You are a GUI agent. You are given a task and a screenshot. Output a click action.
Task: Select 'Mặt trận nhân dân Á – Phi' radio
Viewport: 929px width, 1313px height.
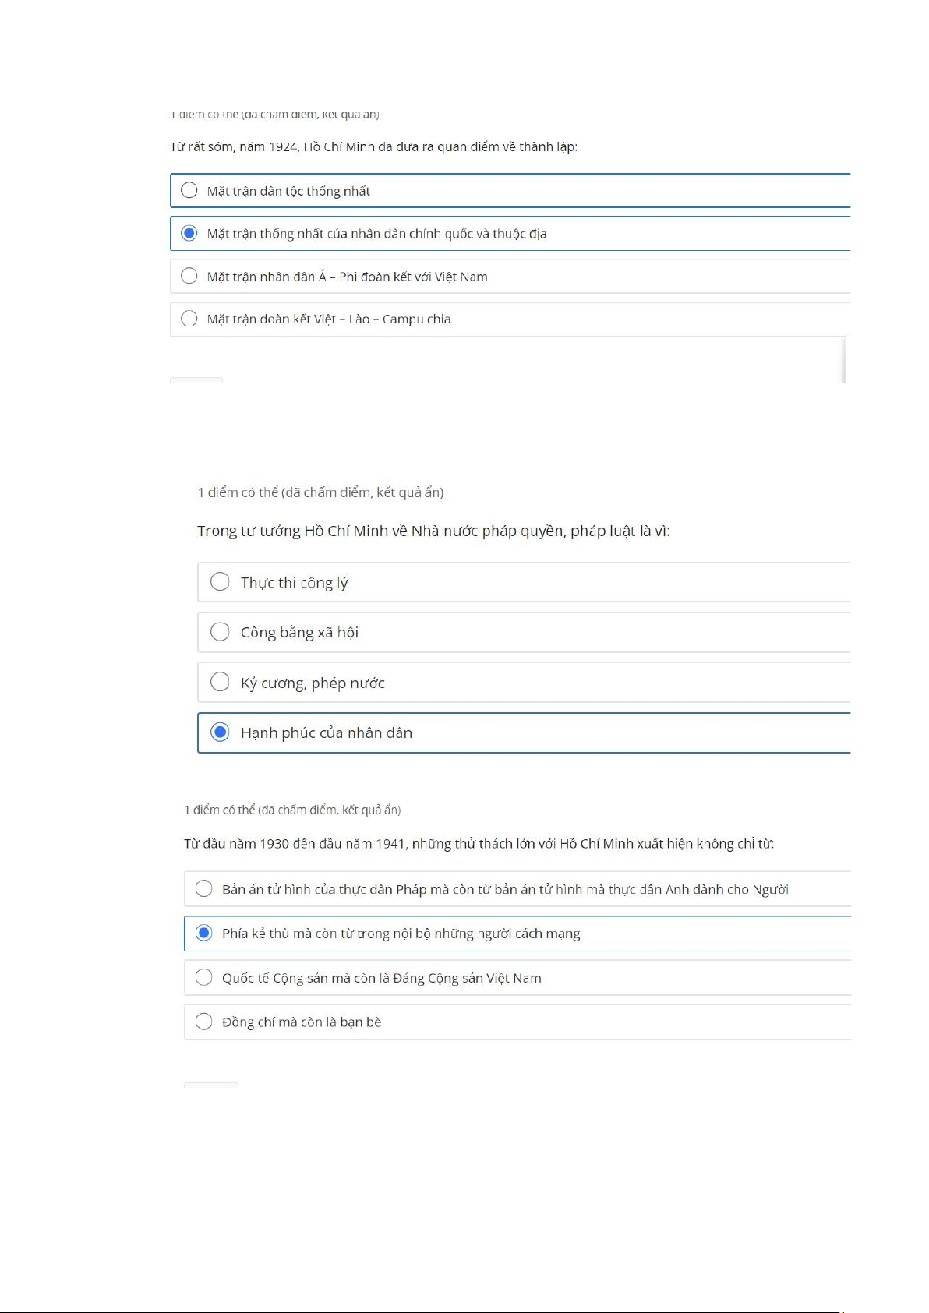(x=189, y=276)
